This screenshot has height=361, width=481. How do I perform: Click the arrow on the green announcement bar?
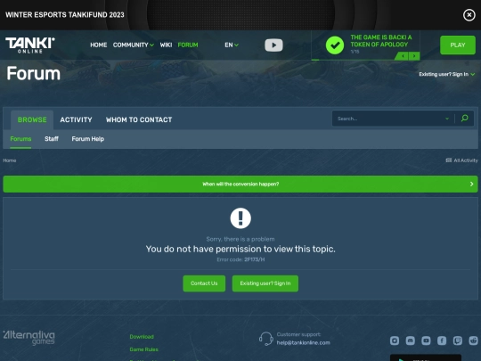coord(471,184)
